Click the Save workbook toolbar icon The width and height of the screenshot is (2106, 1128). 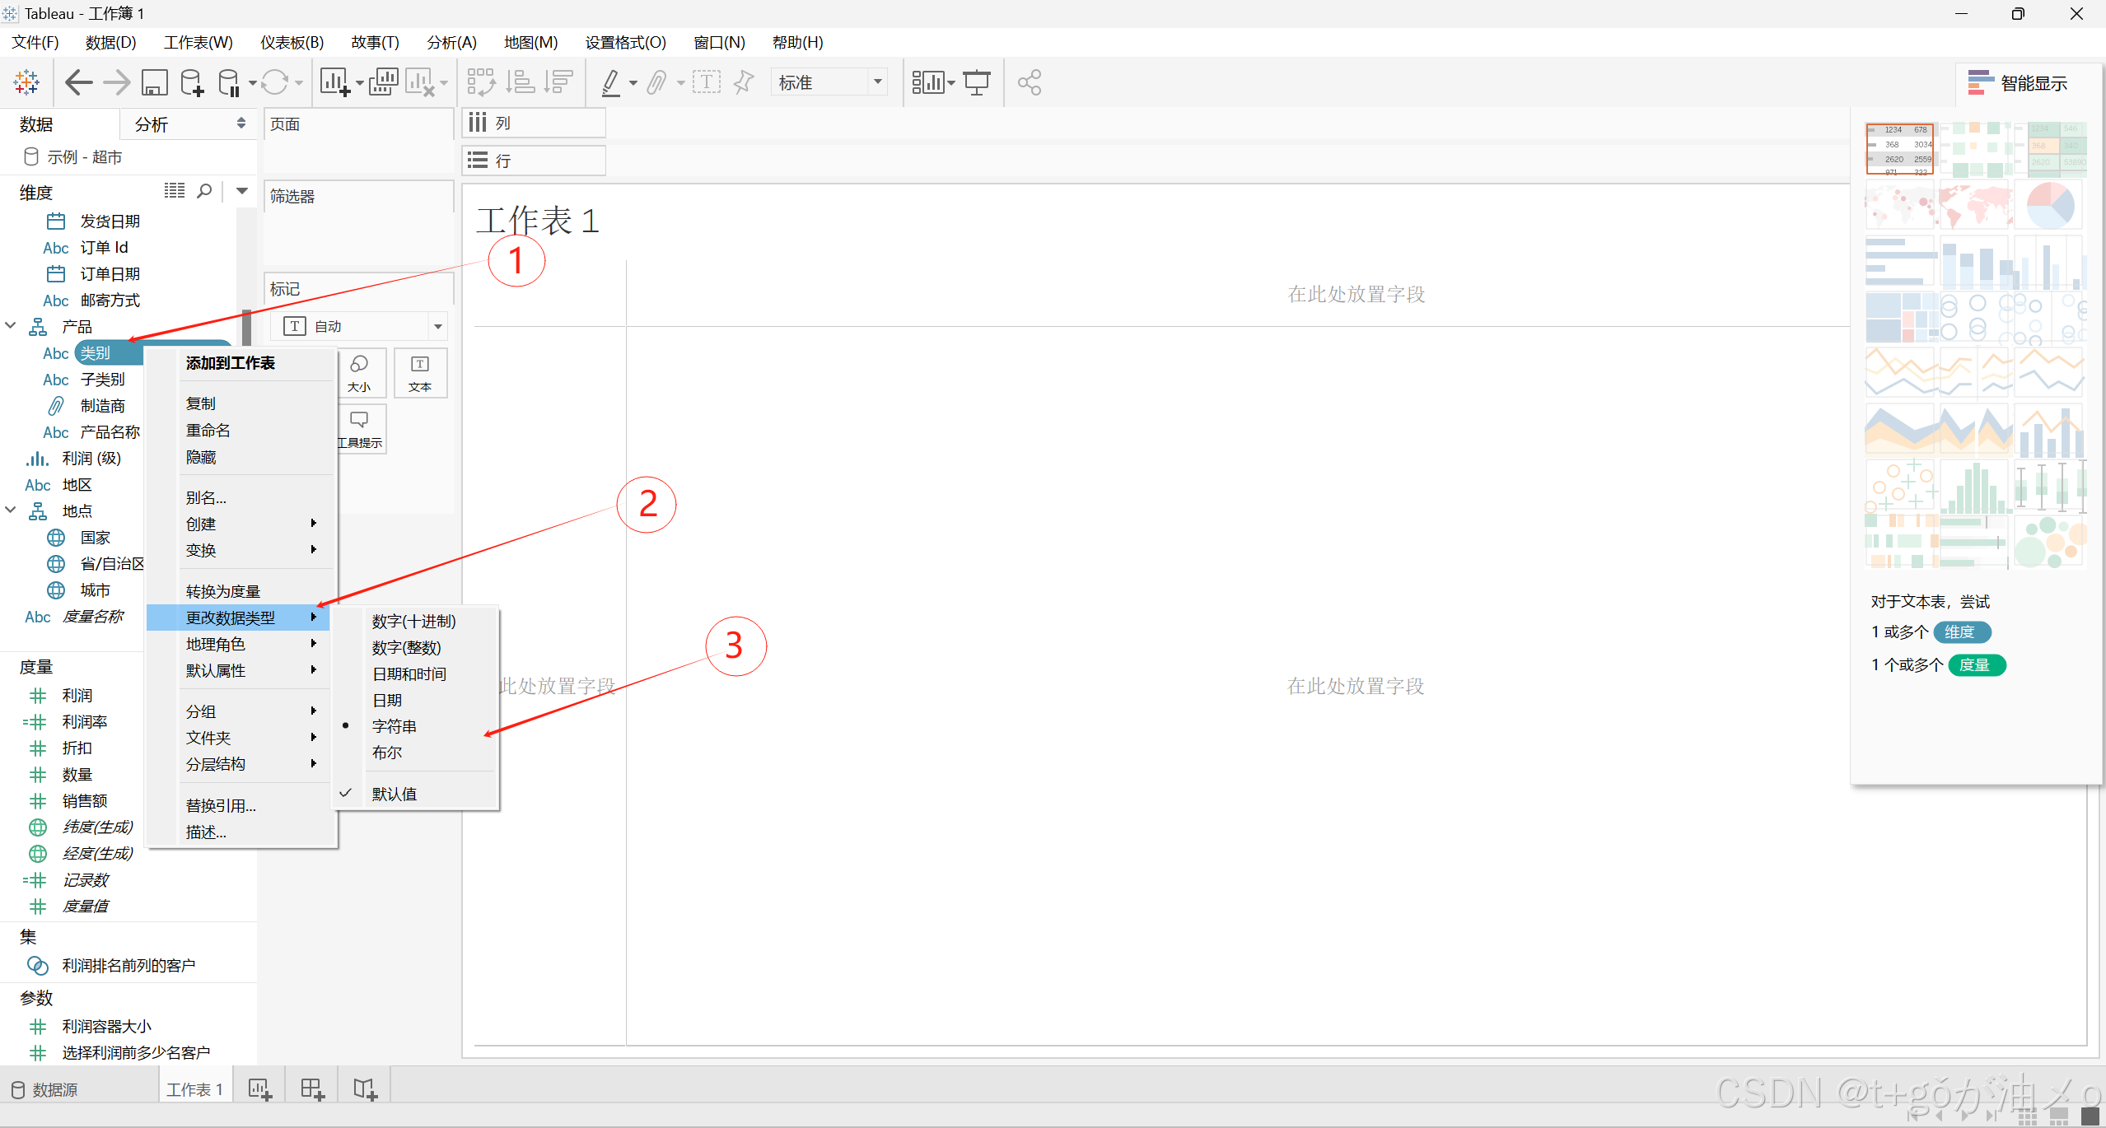pyautogui.click(x=154, y=82)
